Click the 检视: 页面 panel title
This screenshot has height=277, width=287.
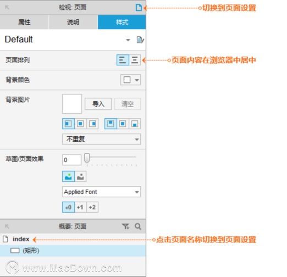coord(73,7)
